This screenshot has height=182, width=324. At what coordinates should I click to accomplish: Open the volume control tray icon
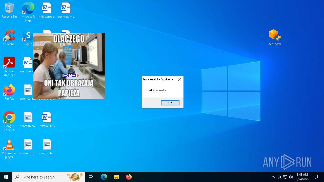point(291,177)
